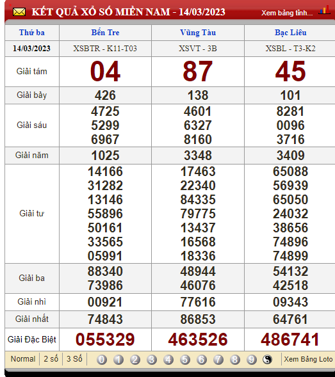Click code XSBTR - K11-T03
The height and width of the screenshot is (377, 335).
[x=105, y=49]
